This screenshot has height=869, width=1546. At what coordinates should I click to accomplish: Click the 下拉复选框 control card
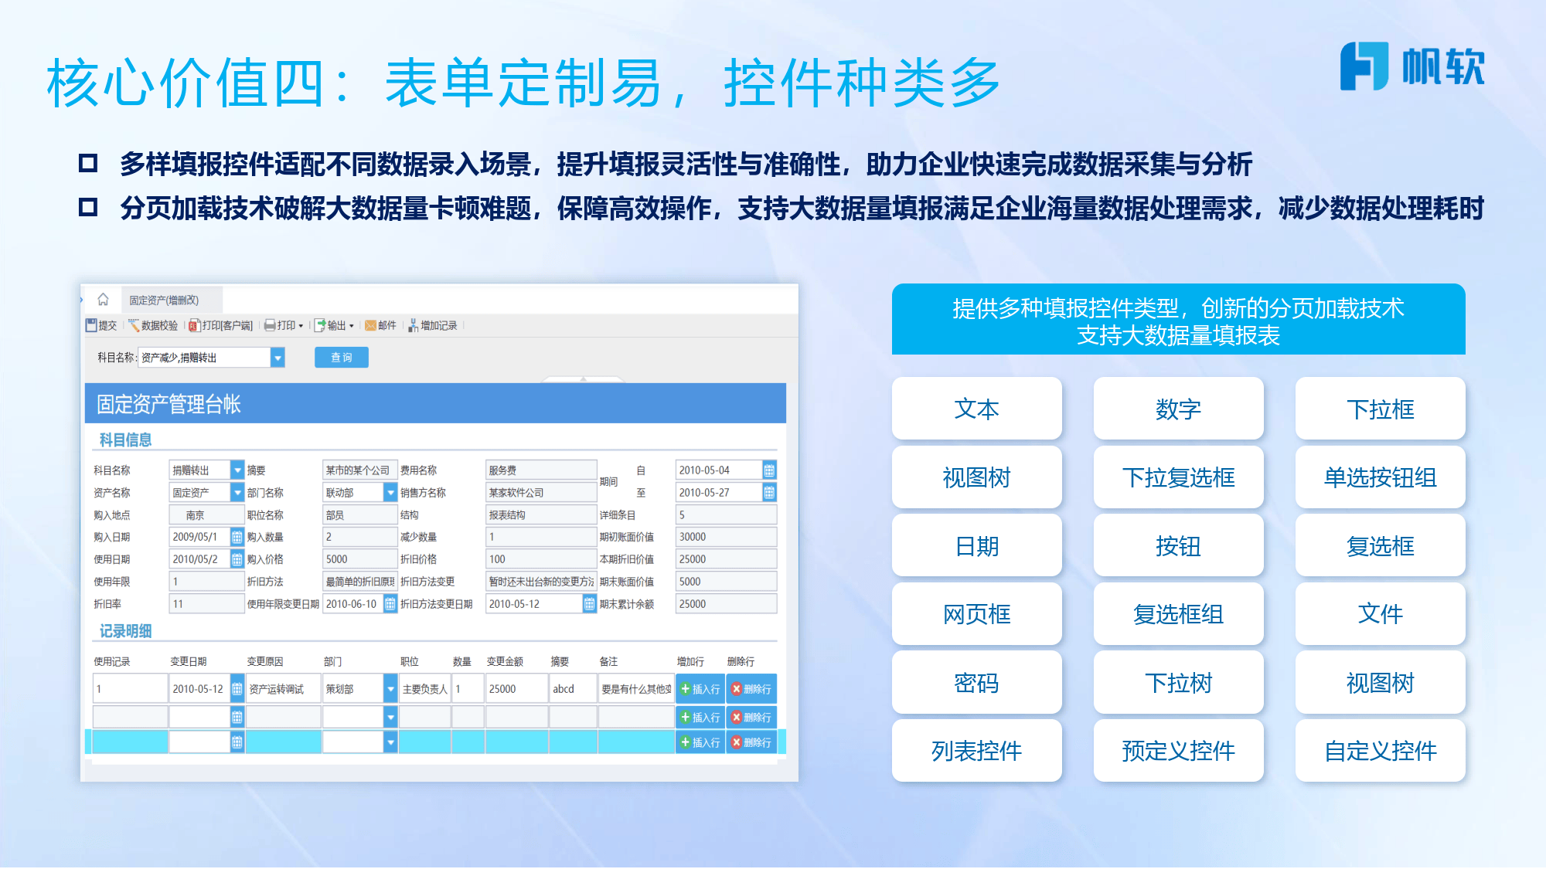(1178, 477)
